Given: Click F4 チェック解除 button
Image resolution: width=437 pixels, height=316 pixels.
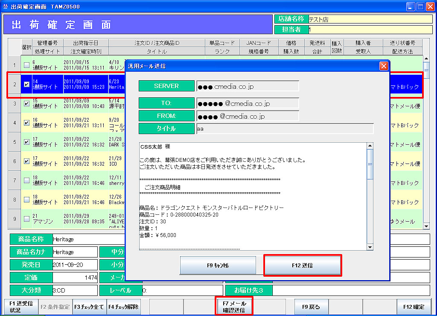Looking at the screenshot, I should coord(123,307).
